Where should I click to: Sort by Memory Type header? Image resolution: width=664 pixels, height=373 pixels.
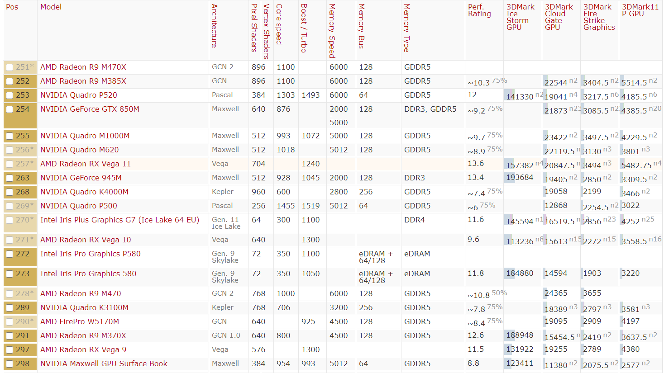tap(407, 28)
